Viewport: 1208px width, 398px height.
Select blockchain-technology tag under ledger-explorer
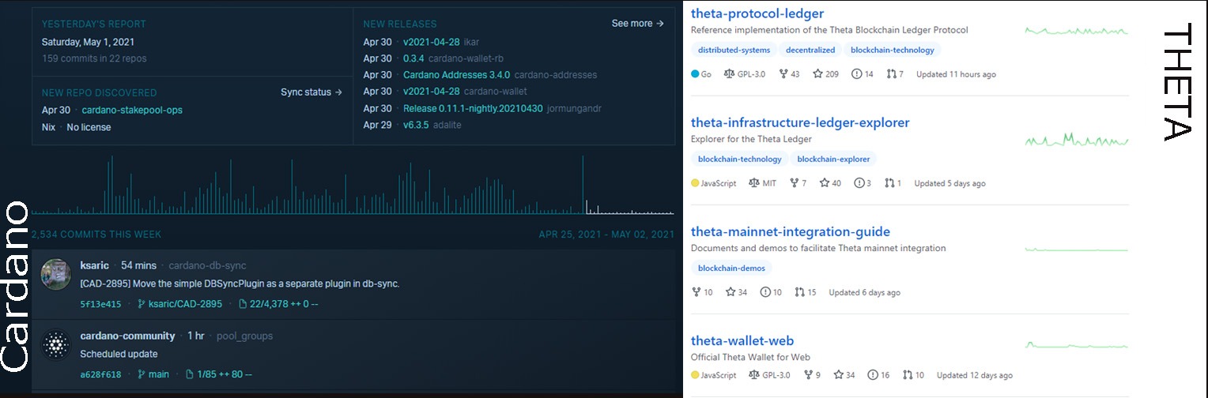point(739,159)
